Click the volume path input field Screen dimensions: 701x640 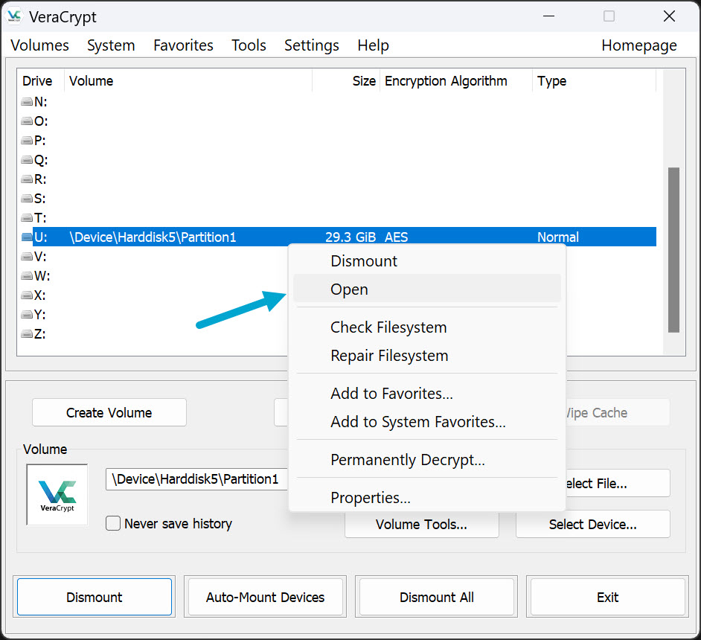coord(197,479)
